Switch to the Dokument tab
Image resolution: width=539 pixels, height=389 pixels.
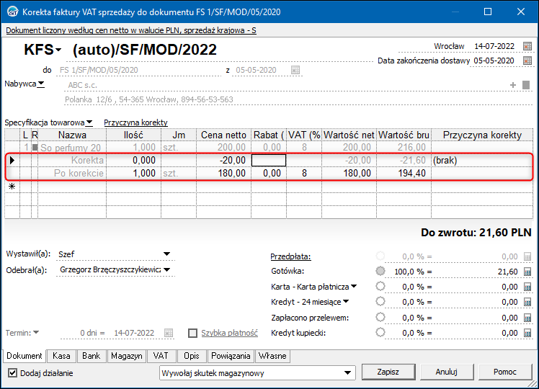pos(24,356)
